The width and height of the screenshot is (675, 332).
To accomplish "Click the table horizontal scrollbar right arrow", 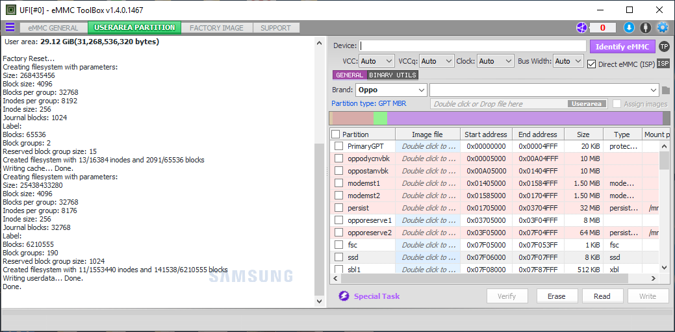I will pyautogui.click(x=654, y=279).
